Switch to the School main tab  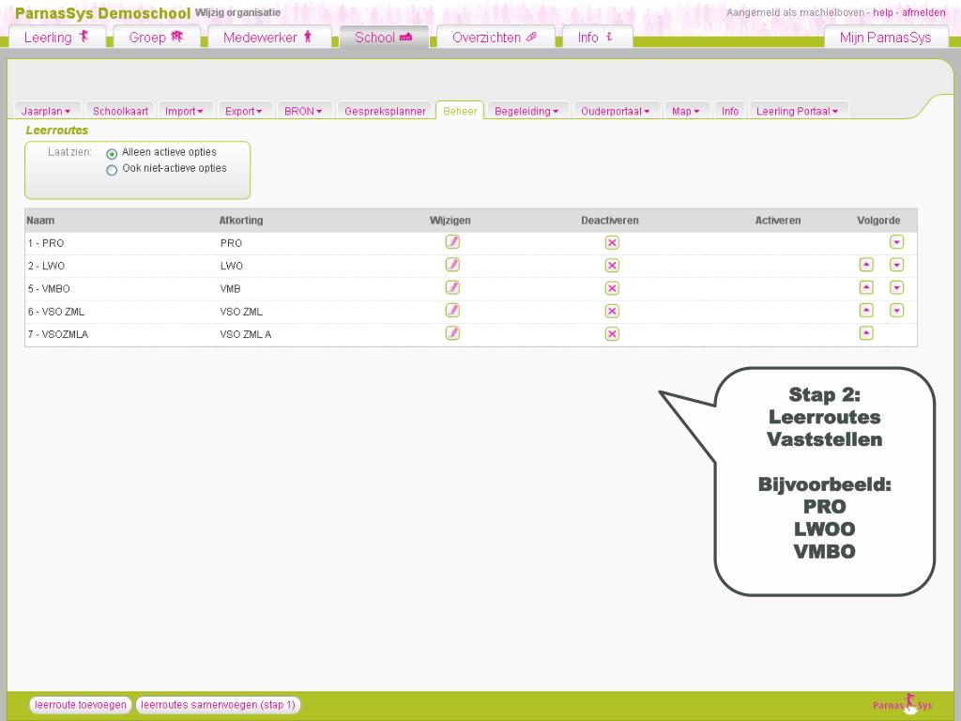click(384, 37)
